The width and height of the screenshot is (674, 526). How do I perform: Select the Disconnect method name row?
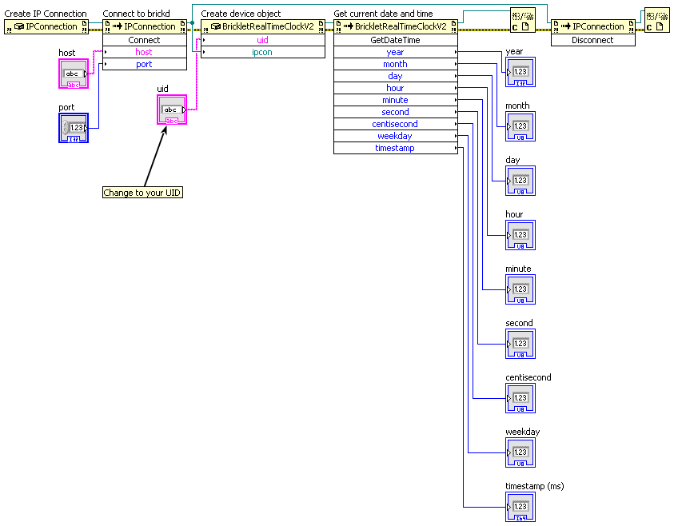tap(593, 40)
